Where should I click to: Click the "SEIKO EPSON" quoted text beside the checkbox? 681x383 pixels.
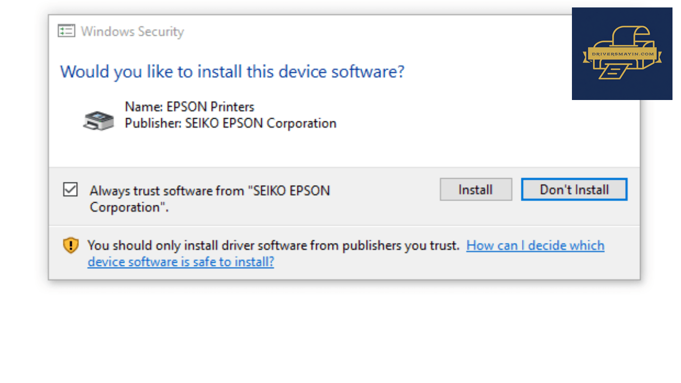(289, 190)
